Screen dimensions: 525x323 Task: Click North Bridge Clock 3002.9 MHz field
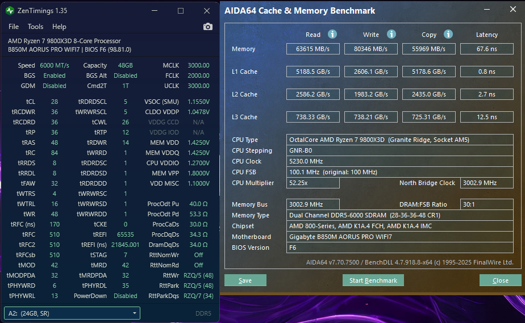coord(486,183)
